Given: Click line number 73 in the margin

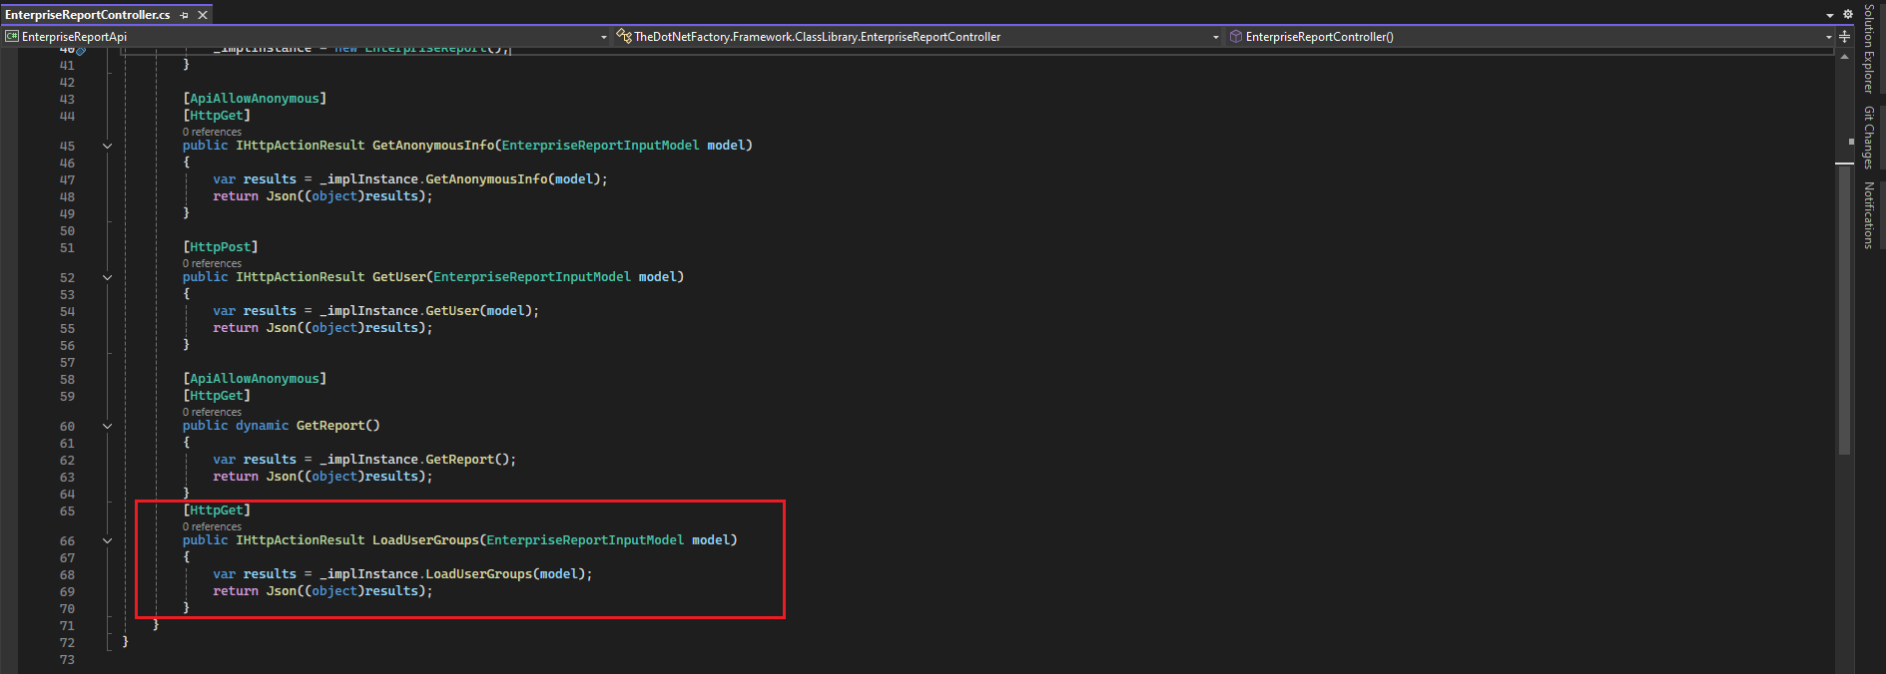Looking at the screenshot, I should (67, 660).
